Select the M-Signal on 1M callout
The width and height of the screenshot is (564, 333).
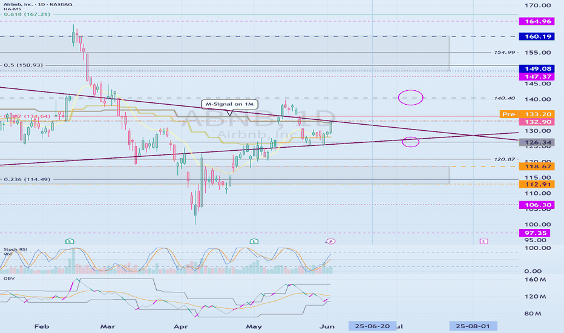229,104
